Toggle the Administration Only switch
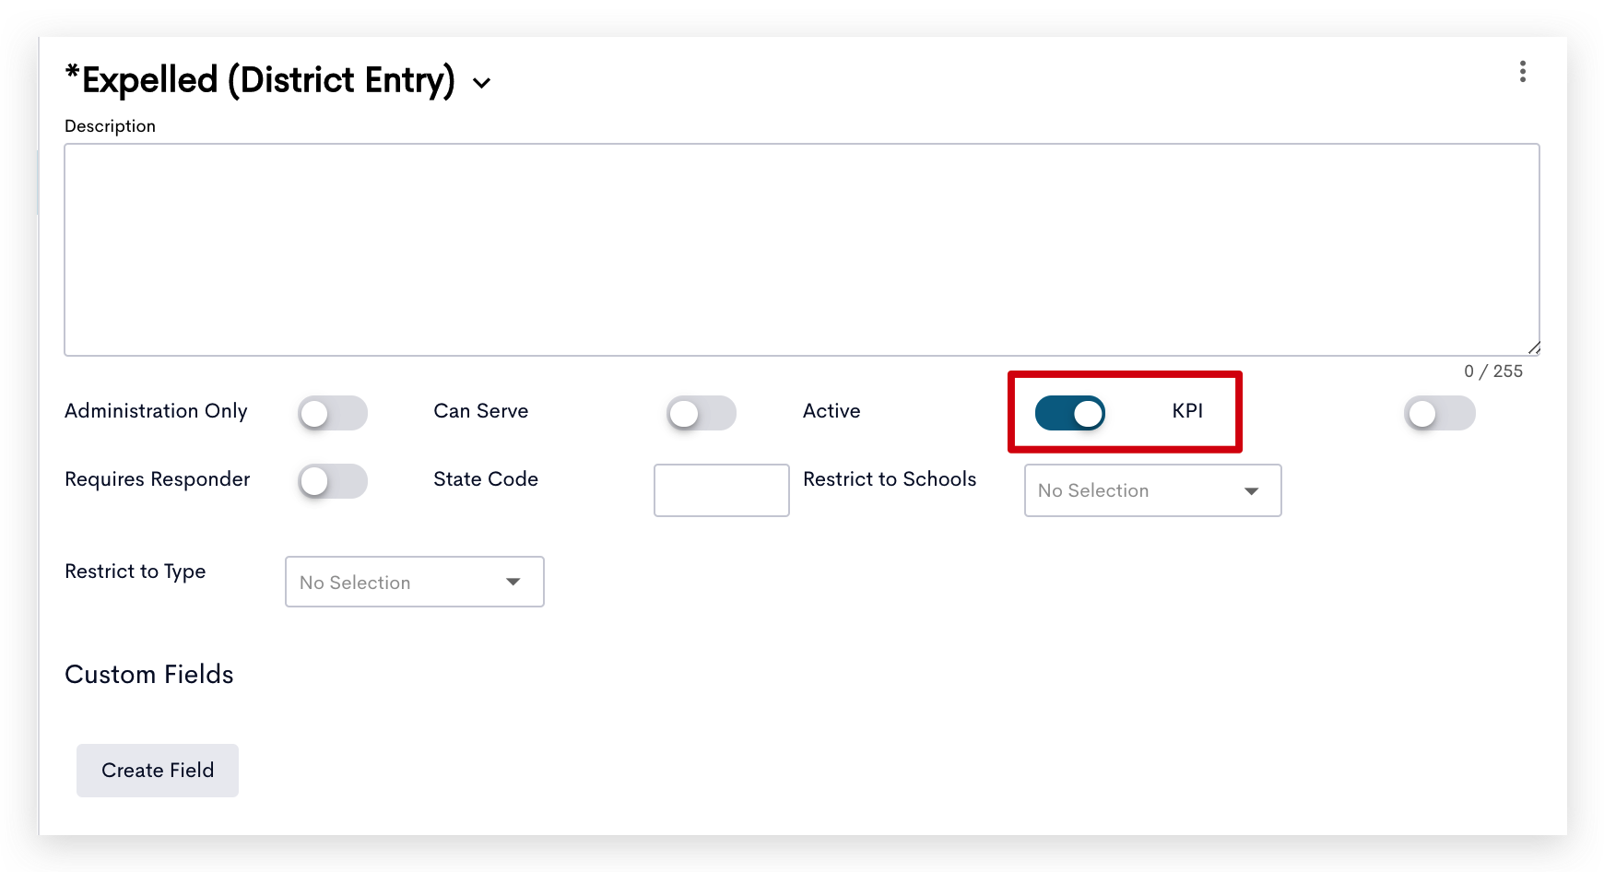1604x872 pixels. pos(333,413)
